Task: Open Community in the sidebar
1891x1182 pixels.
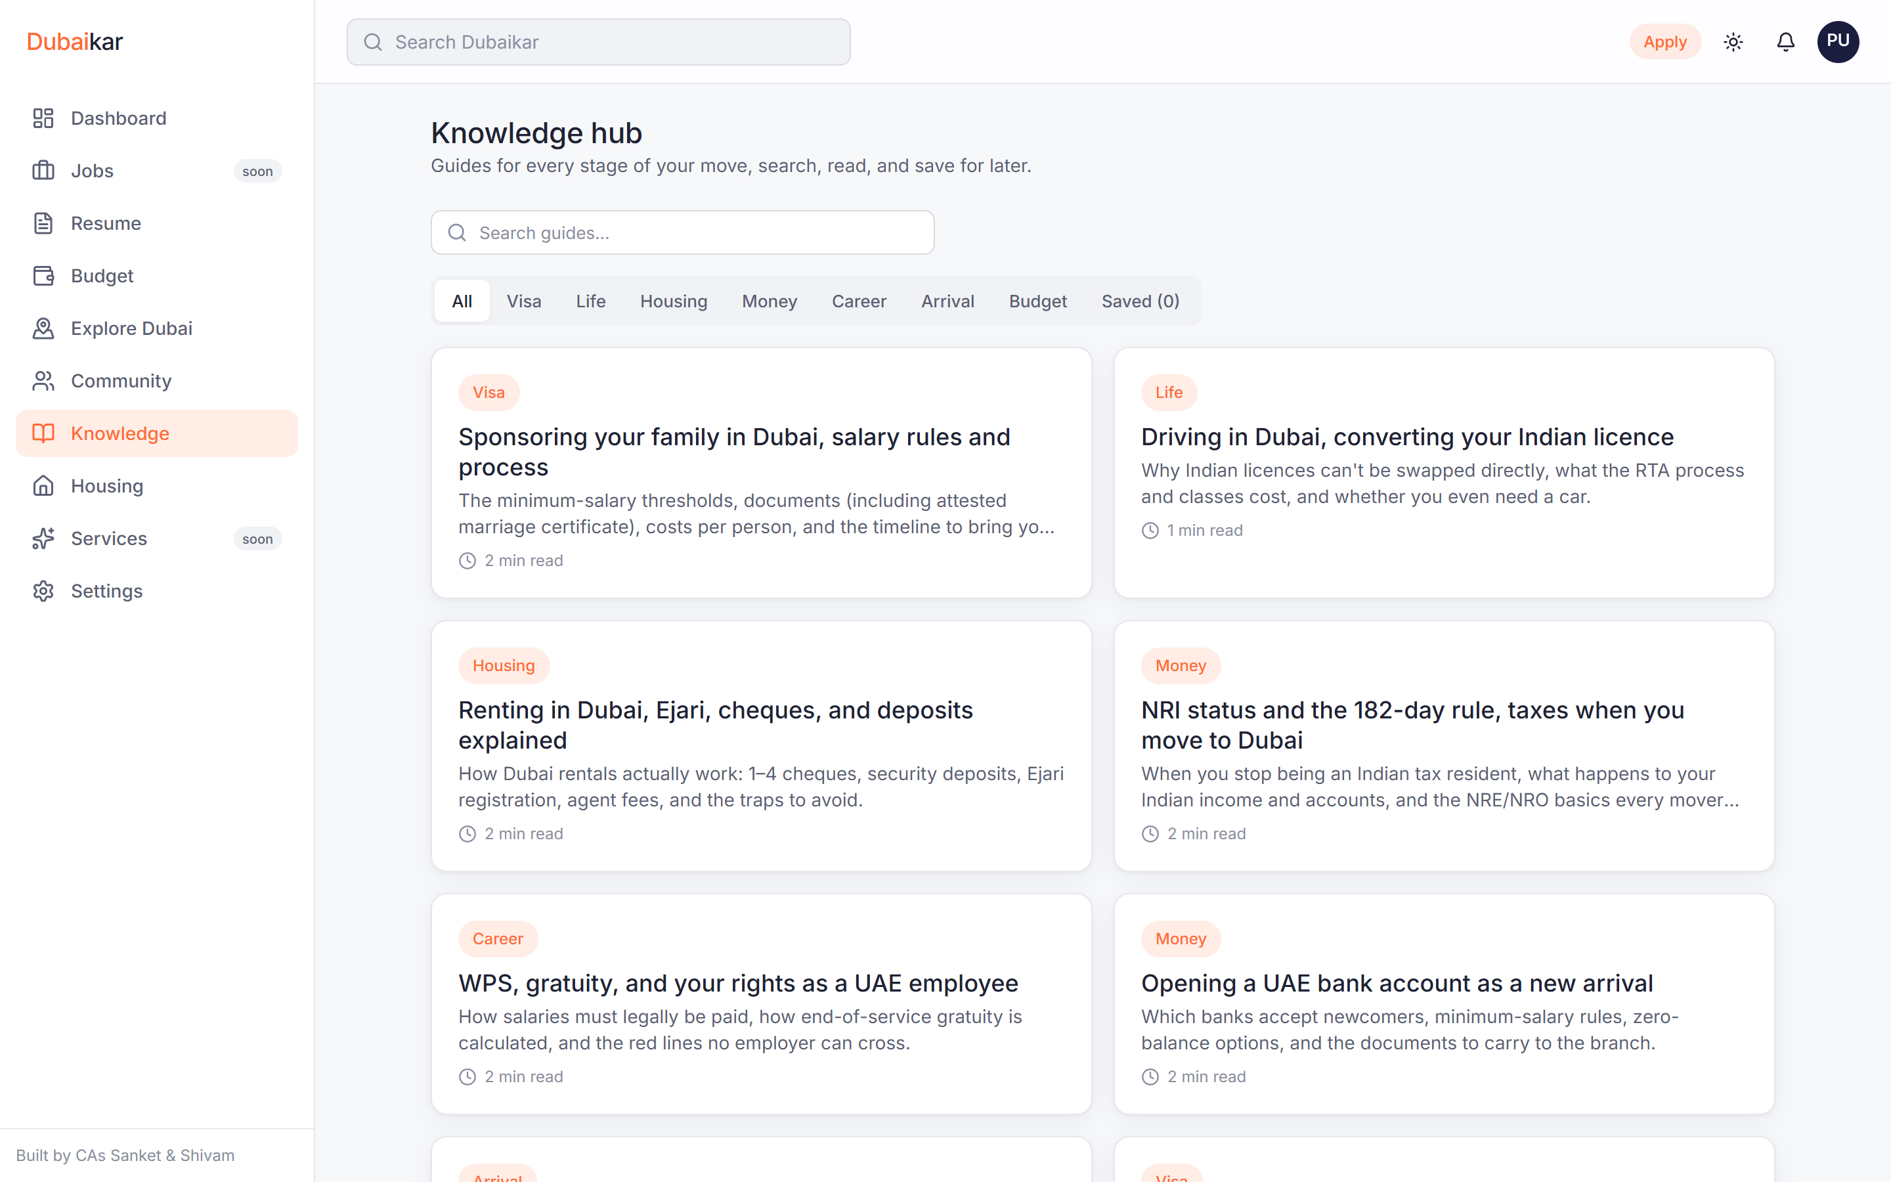Action: coord(156,381)
